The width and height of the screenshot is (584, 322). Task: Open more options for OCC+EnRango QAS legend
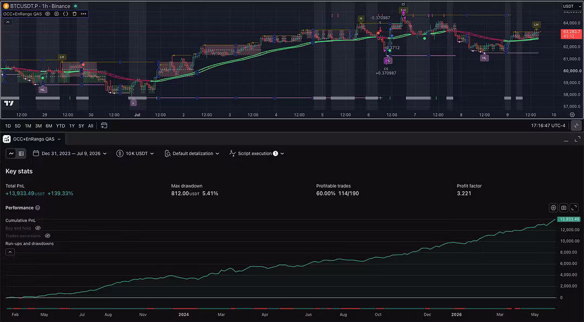83,14
